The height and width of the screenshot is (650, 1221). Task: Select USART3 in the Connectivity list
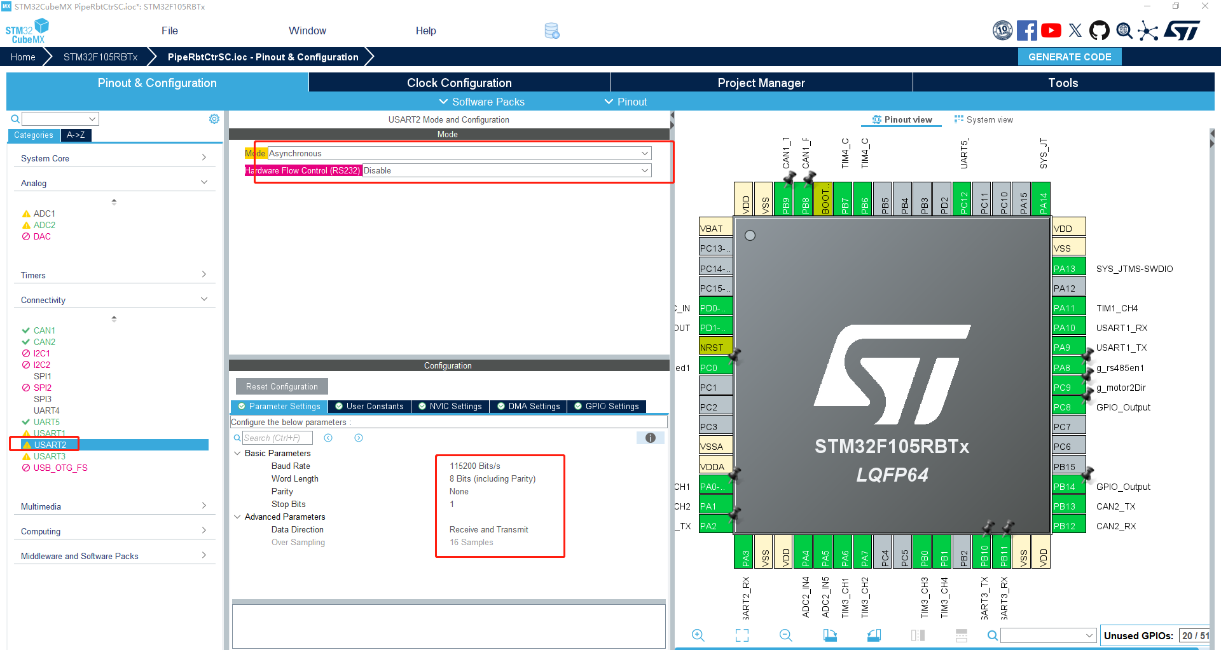[x=50, y=456]
